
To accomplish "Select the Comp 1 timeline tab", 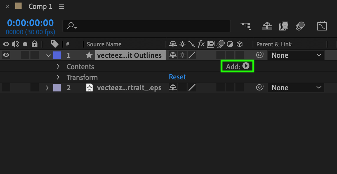I will 40,6.
